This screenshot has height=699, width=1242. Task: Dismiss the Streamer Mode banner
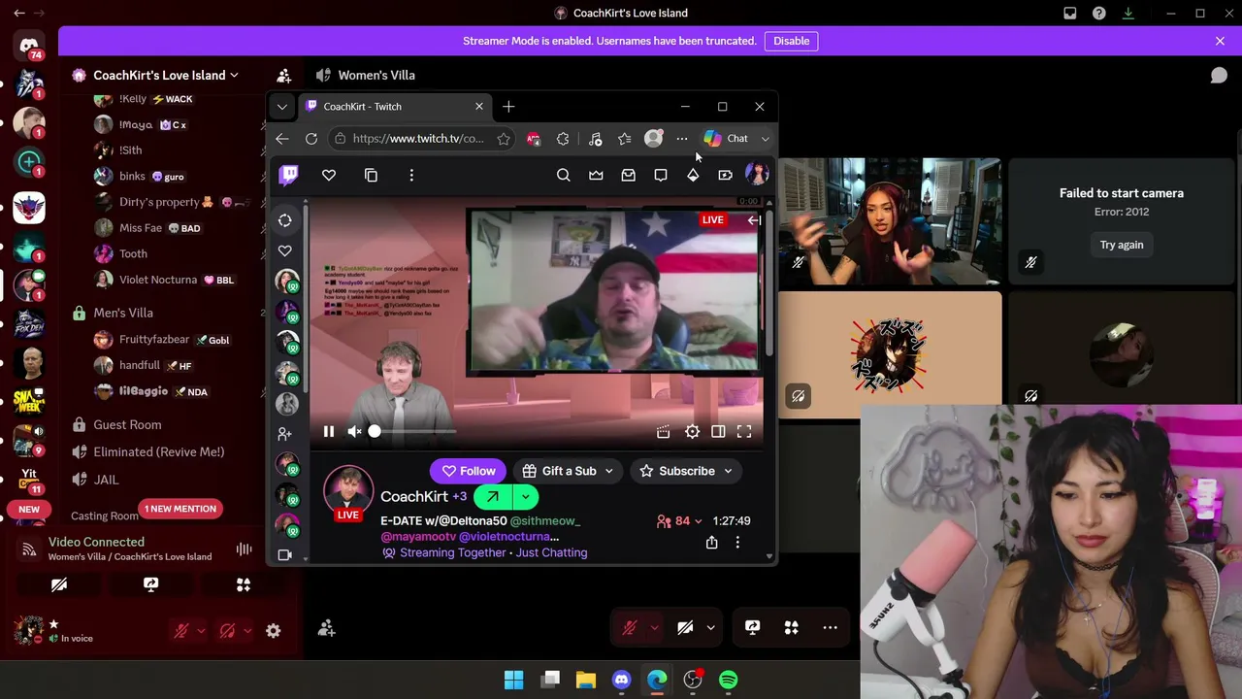[1220, 41]
